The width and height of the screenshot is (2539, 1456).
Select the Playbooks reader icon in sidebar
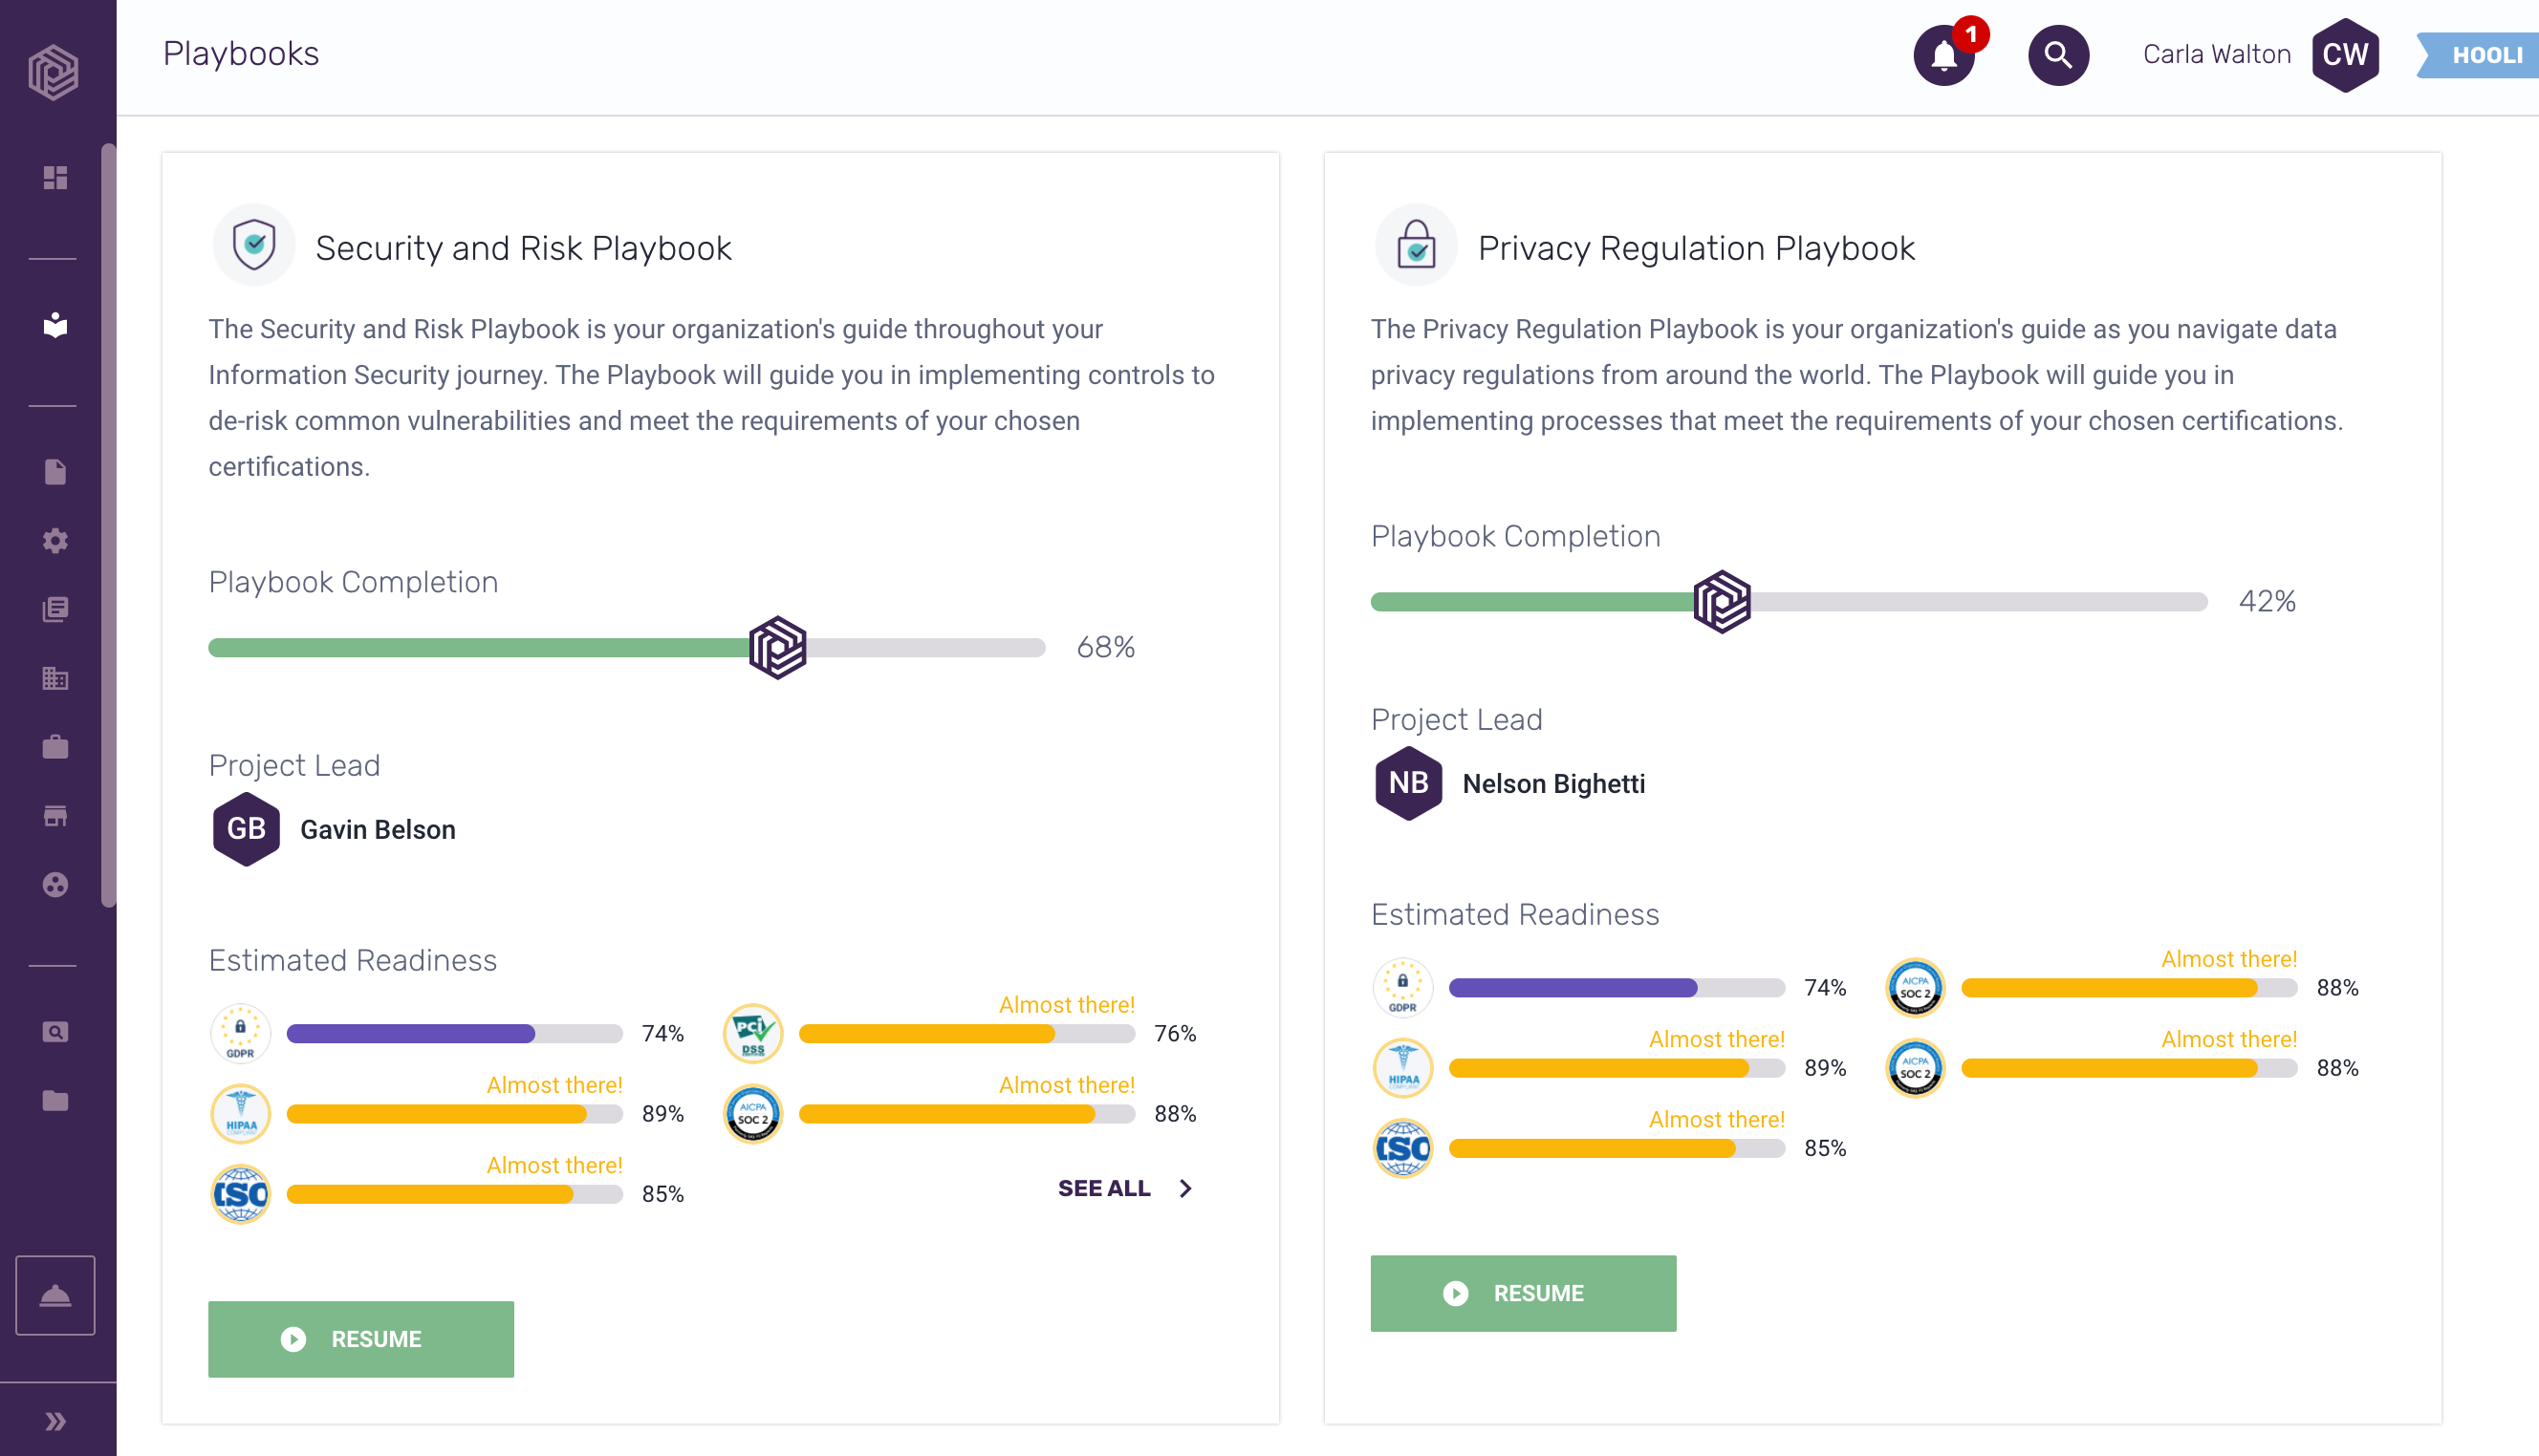pos(55,325)
